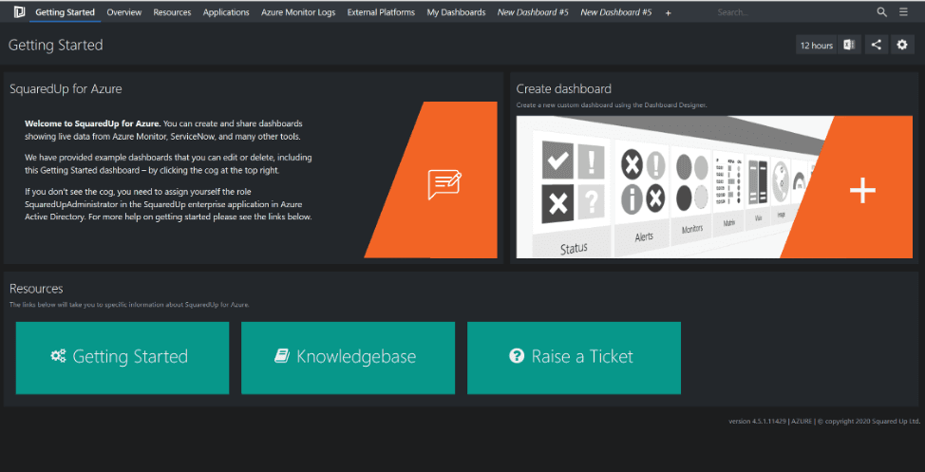Click the SquaredUp logo icon

click(19, 11)
